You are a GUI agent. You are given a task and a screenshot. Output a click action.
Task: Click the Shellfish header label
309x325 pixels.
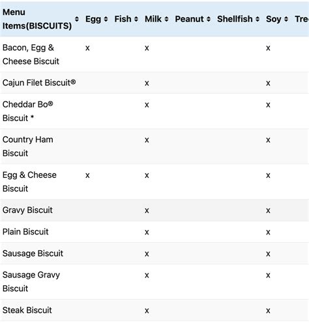click(x=235, y=19)
